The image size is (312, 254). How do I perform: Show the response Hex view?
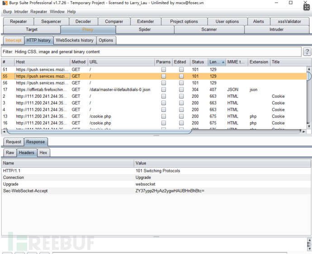[43, 153]
